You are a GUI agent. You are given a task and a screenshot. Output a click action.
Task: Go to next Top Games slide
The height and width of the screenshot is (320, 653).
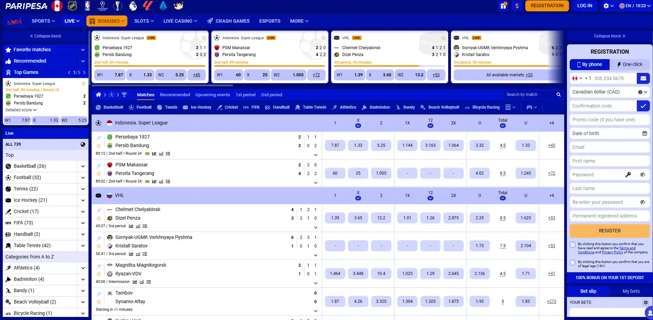click(x=84, y=73)
